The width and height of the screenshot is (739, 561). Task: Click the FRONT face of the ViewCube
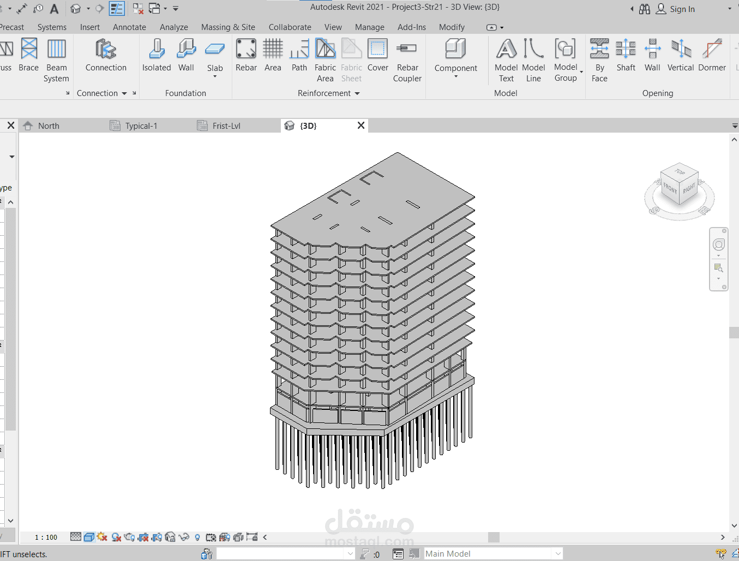pos(670,189)
